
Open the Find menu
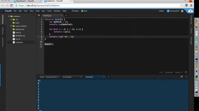(25, 11)
